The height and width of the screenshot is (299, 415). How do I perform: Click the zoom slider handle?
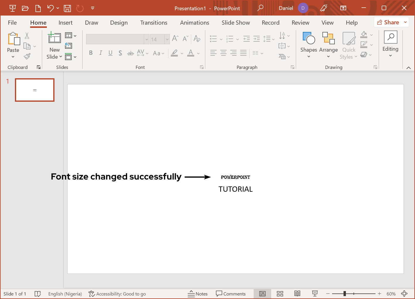[345, 294]
